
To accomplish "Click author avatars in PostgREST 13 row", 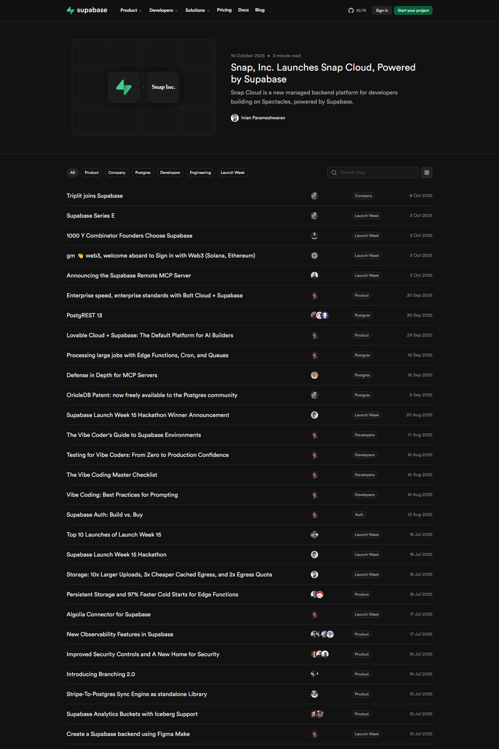I will tap(319, 315).
